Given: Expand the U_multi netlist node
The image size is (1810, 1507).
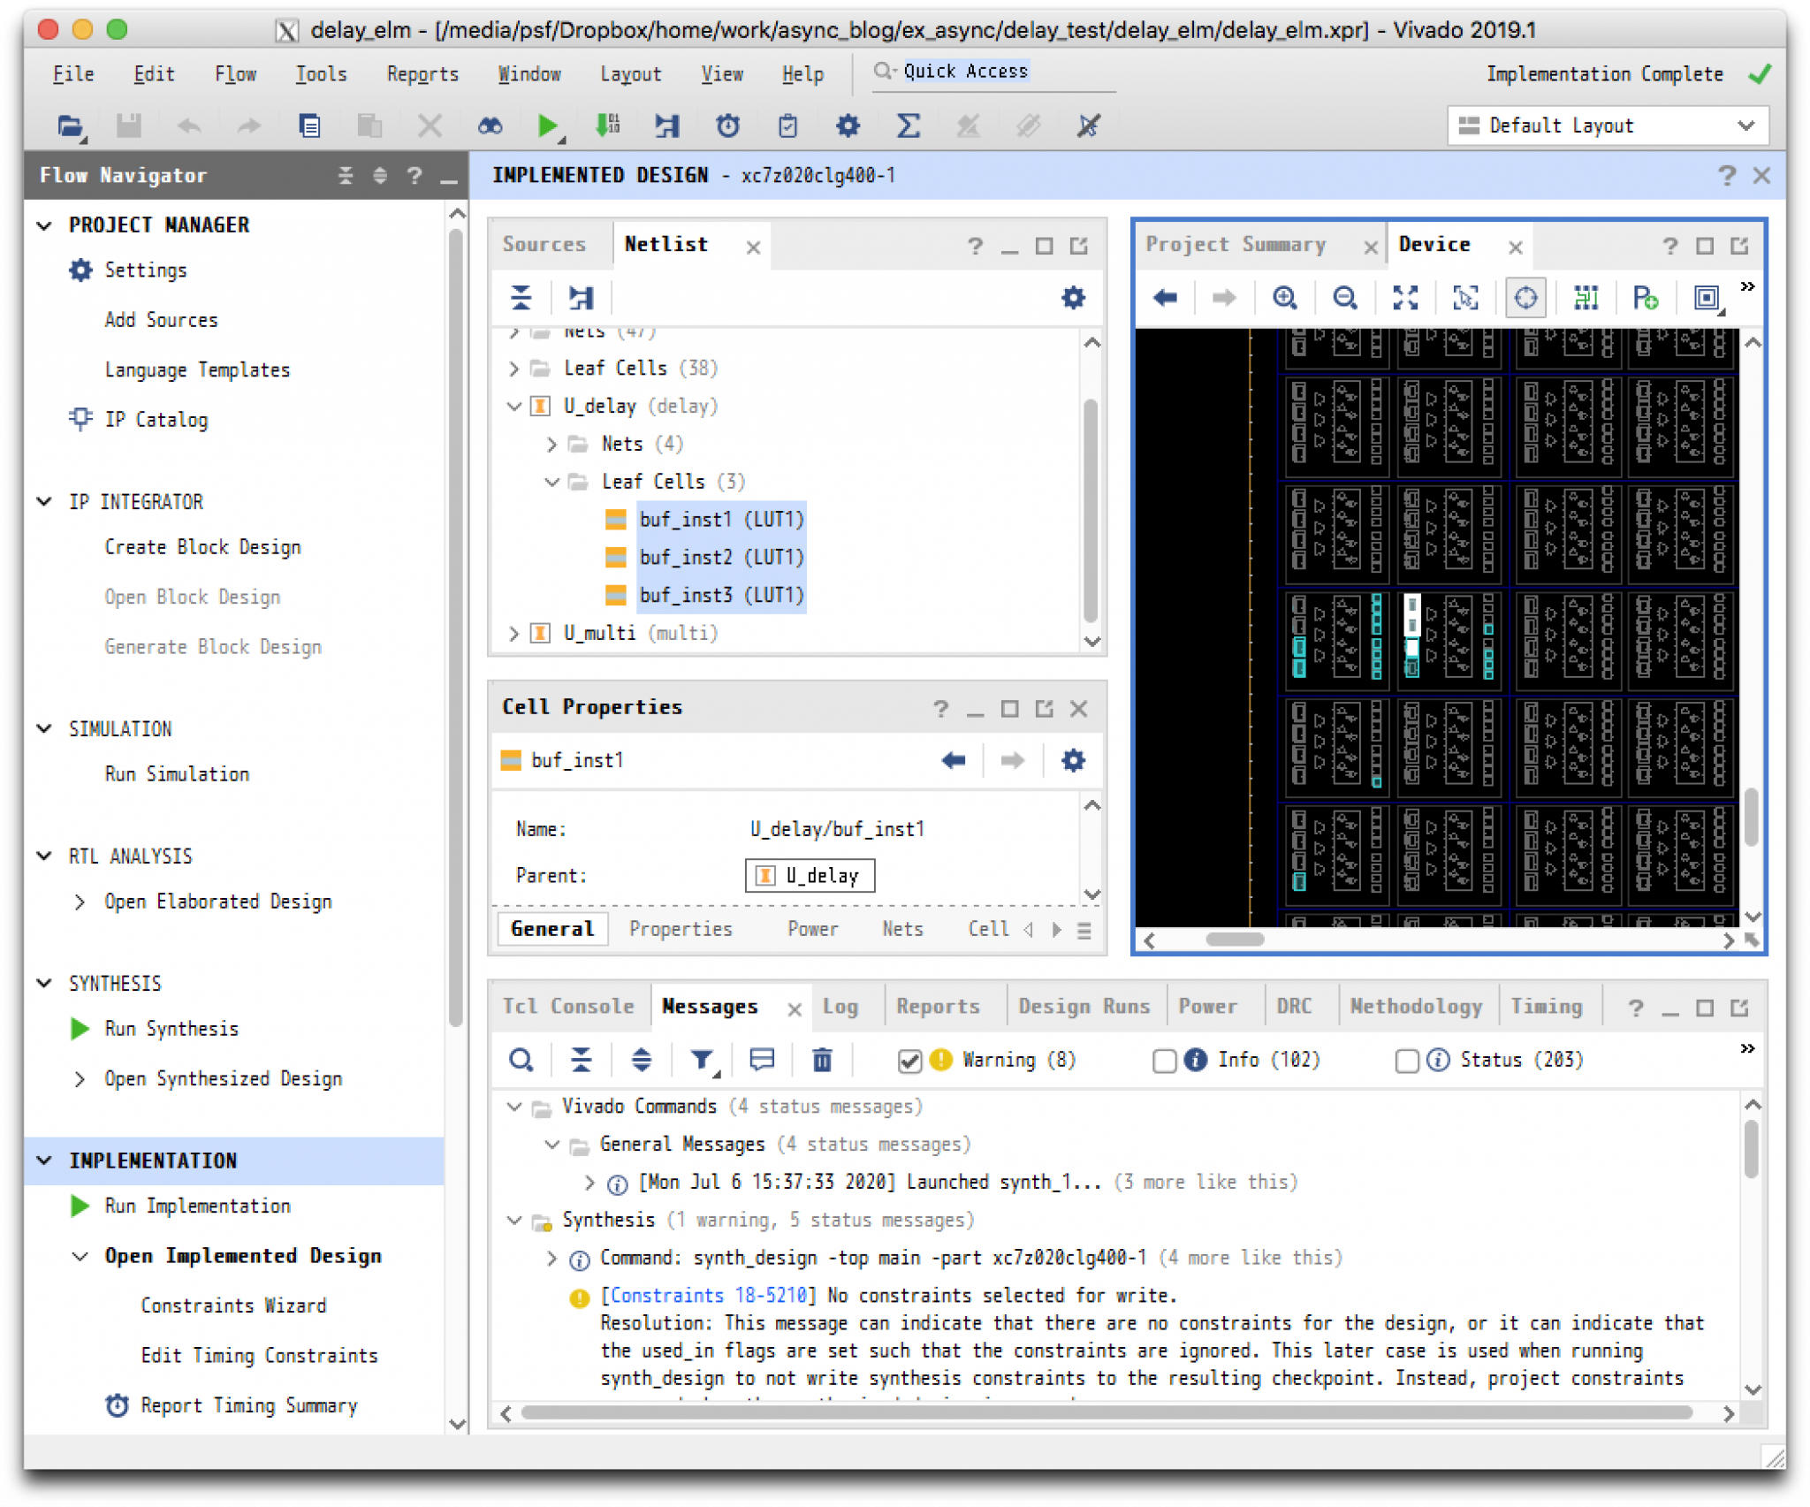Looking at the screenshot, I should 514,634.
